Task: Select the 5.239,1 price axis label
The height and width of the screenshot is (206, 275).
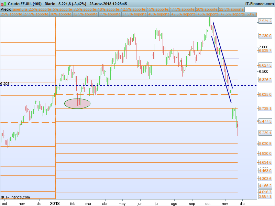Action: [x=265, y=133]
